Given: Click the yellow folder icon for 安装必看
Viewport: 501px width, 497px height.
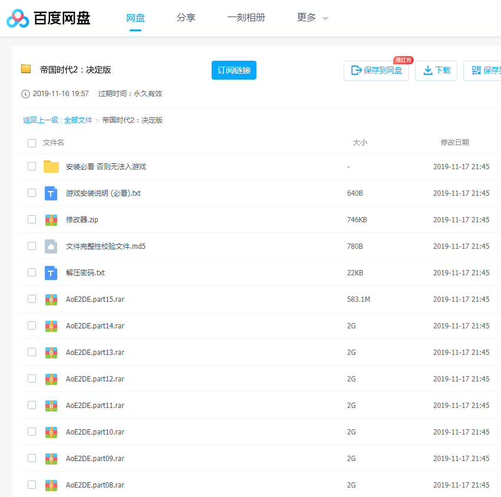Looking at the screenshot, I should [51, 166].
